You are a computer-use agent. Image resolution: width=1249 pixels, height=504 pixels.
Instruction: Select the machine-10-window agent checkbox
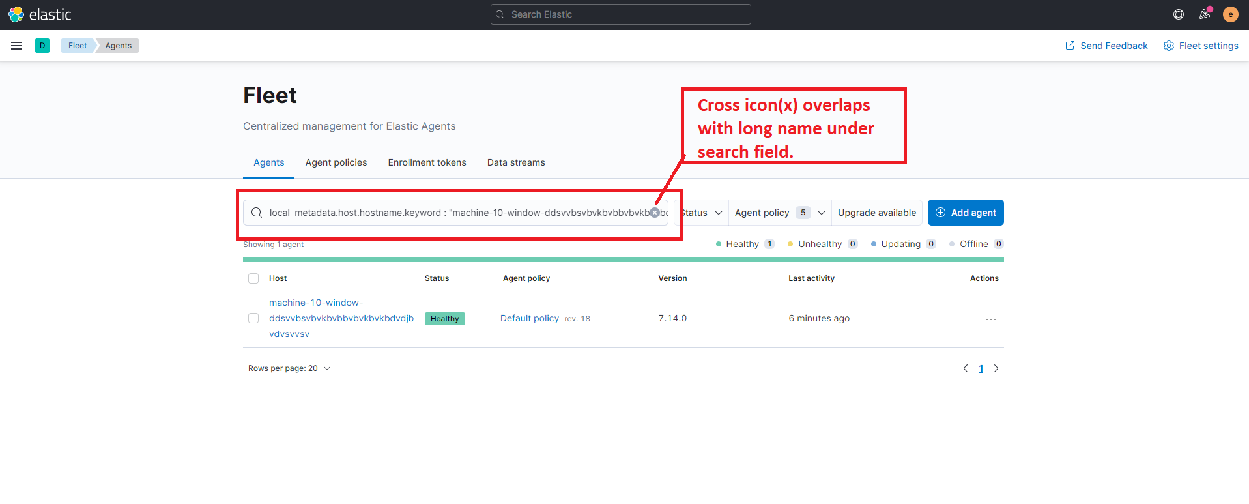(x=253, y=318)
